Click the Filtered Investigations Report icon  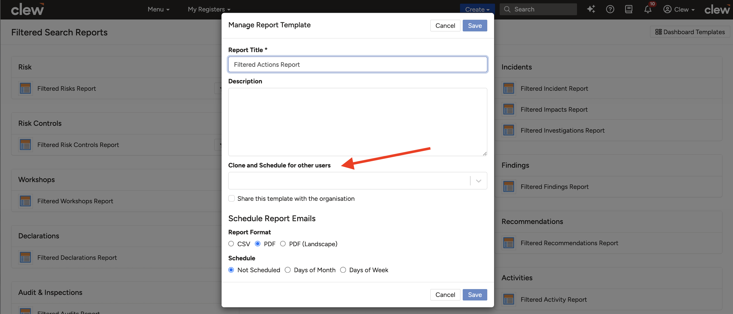[x=509, y=130]
